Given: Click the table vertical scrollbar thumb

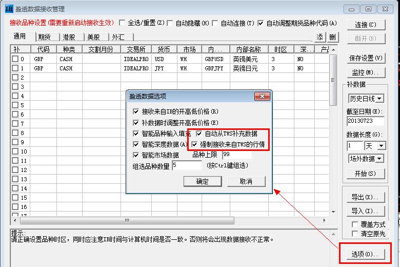Looking at the screenshot, I should [333, 80].
